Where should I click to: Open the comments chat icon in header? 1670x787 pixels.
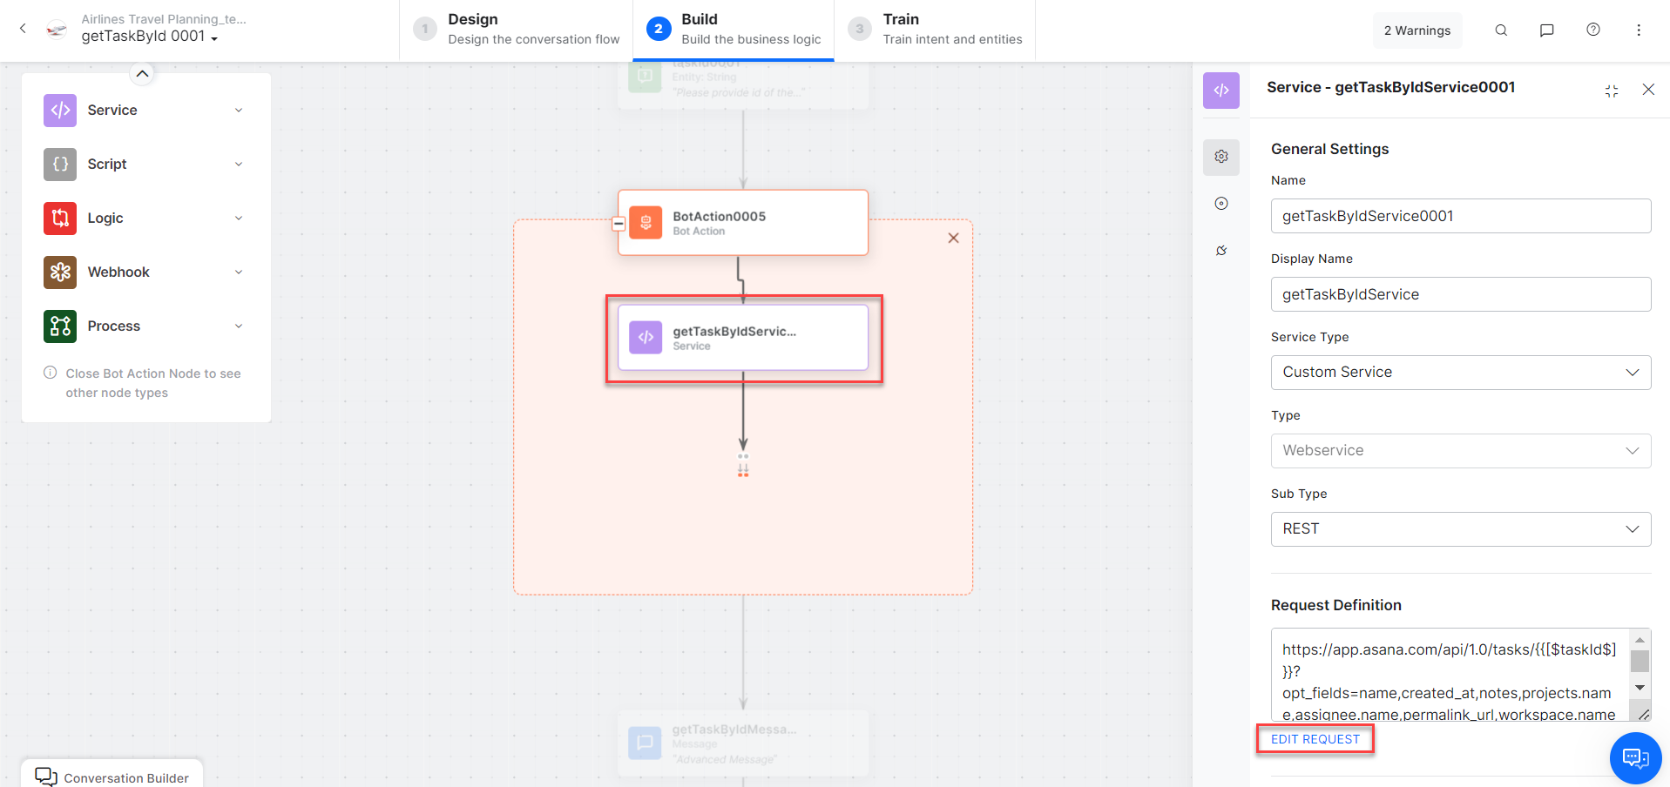tap(1547, 30)
